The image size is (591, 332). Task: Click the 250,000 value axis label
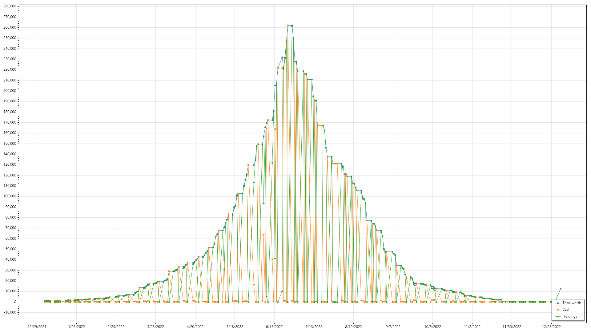point(10,38)
